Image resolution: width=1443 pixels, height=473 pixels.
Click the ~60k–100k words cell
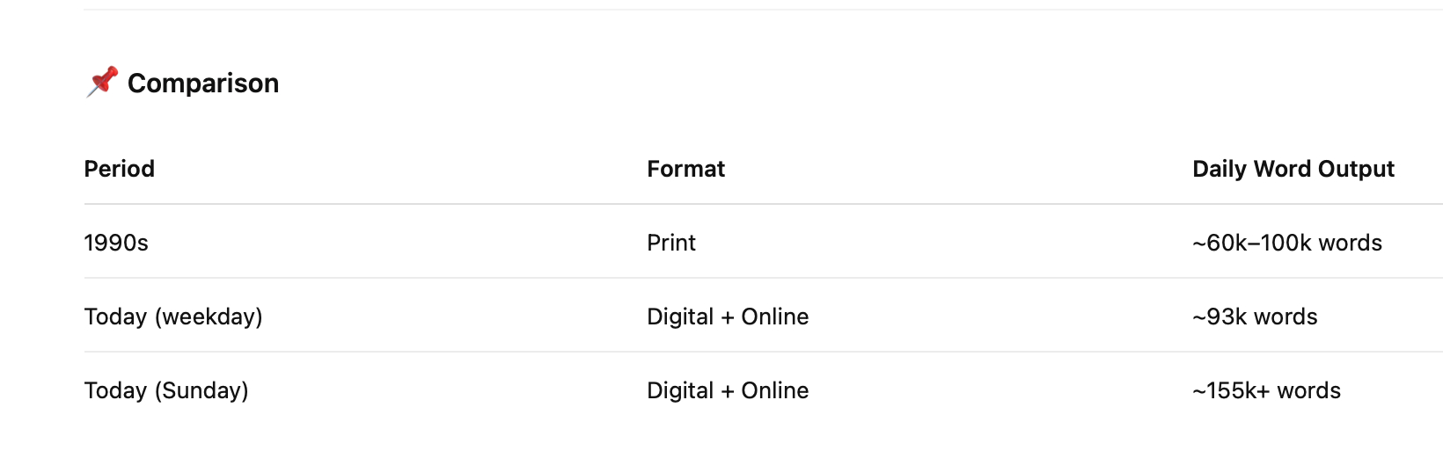[1286, 243]
